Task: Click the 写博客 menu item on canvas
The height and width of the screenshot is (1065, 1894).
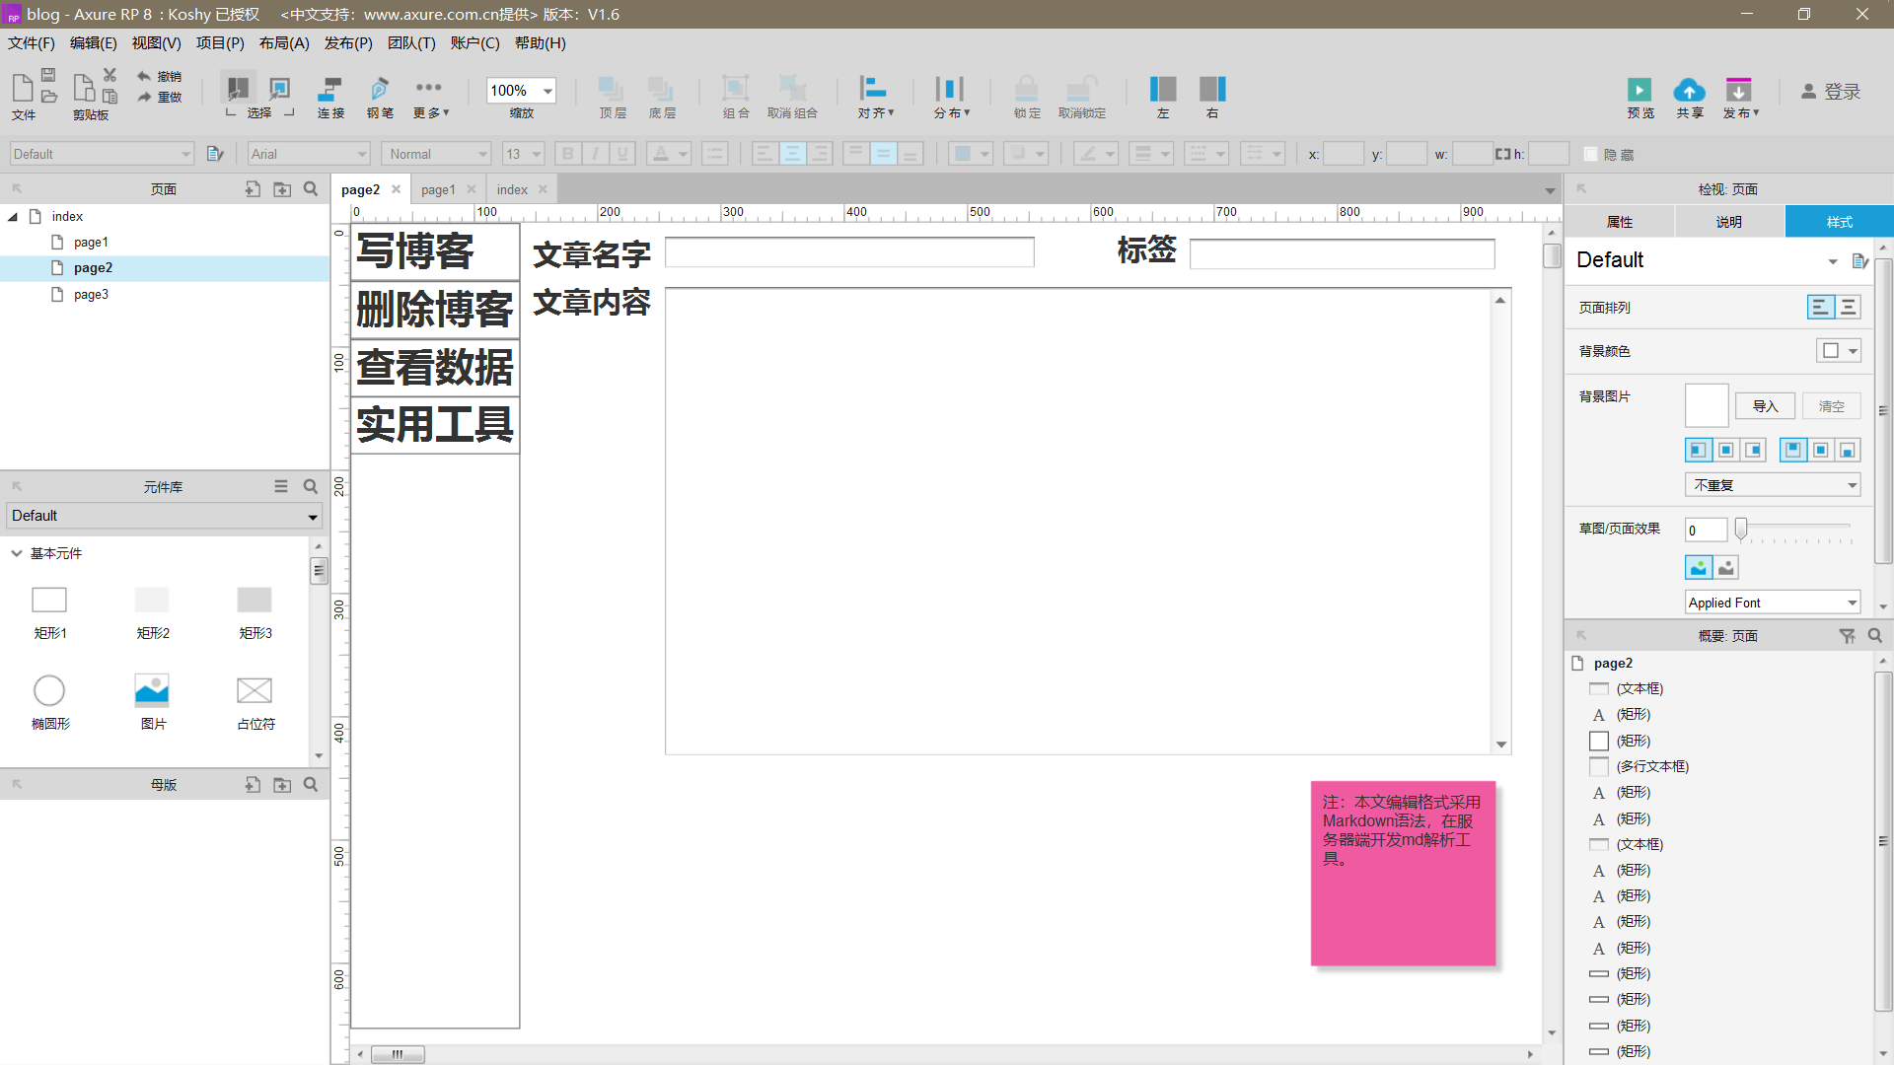Action: coord(435,252)
